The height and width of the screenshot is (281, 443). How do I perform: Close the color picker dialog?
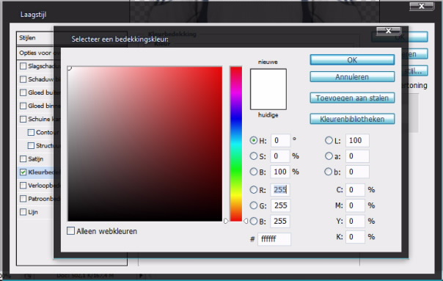(x=389, y=31)
